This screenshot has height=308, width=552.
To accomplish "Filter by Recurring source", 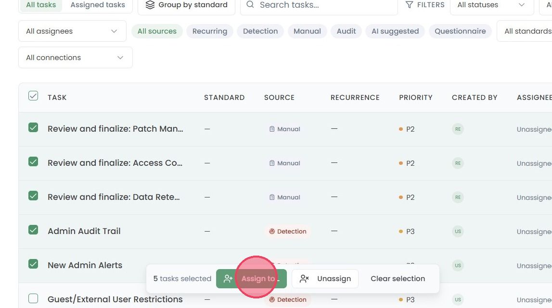I will [x=210, y=31].
